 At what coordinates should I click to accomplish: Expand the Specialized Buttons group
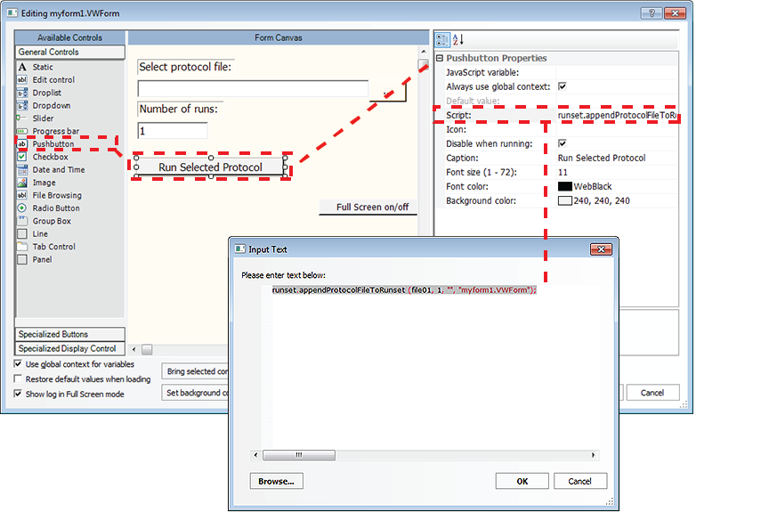tap(69, 334)
